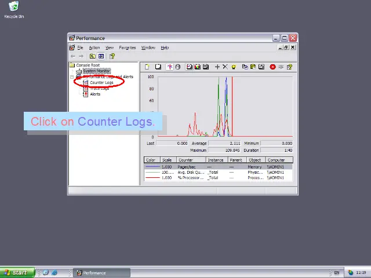This screenshot has width=371, height=278.
Task: Click the Clear Display toolbar icon
Action: pyautogui.click(x=158, y=67)
